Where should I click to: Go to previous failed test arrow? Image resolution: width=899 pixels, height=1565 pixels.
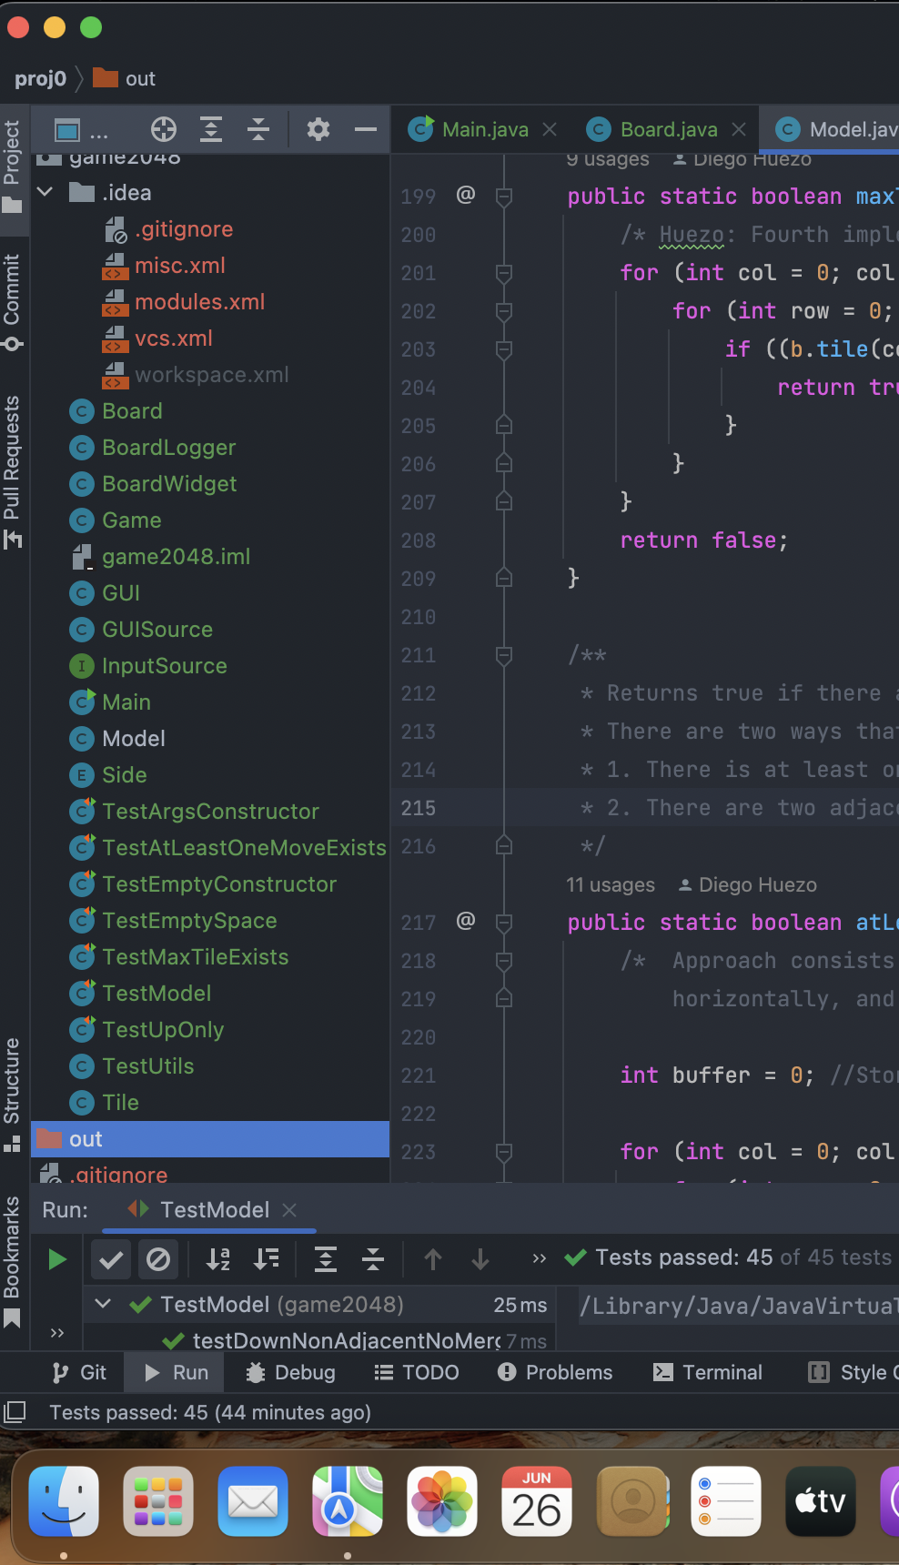coord(433,1259)
